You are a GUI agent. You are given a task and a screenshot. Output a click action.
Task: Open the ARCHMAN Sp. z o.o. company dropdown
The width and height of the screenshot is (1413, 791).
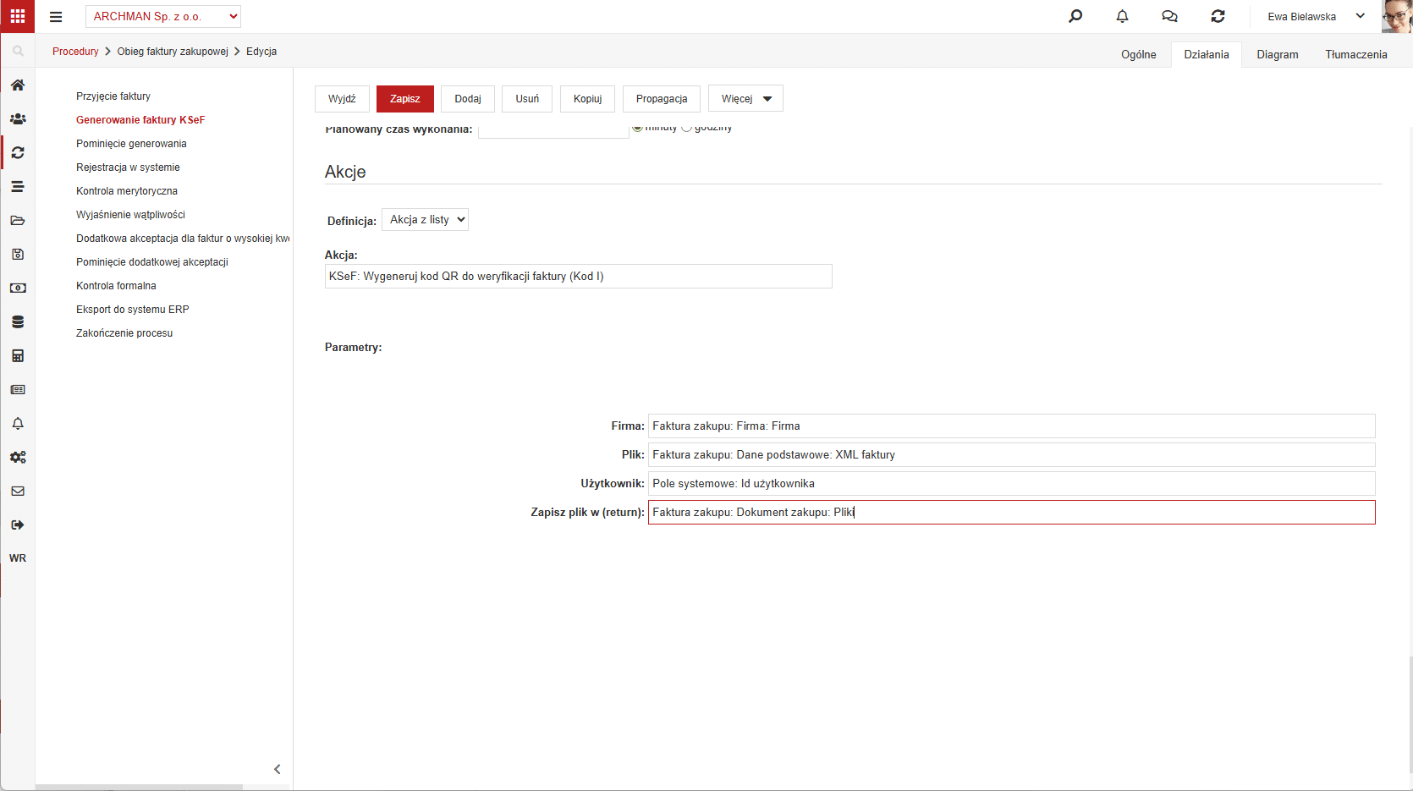(163, 16)
